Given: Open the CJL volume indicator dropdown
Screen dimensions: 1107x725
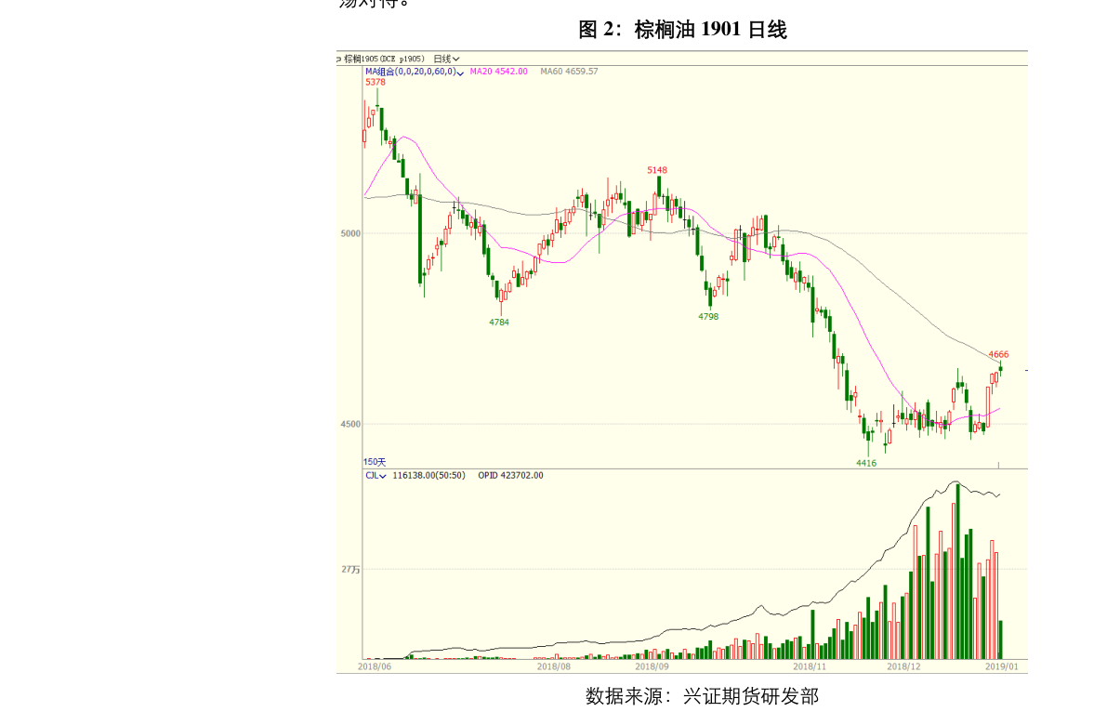Looking at the screenshot, I should [376, 476].
